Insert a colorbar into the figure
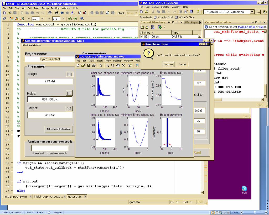This screenshot has height=215, width=269. [x=137, y=65]
